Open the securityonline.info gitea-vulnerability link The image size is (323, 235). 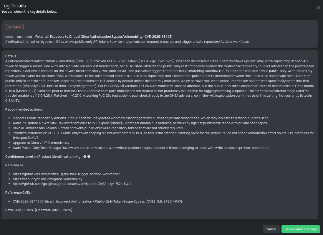click(x=48, y=179)
